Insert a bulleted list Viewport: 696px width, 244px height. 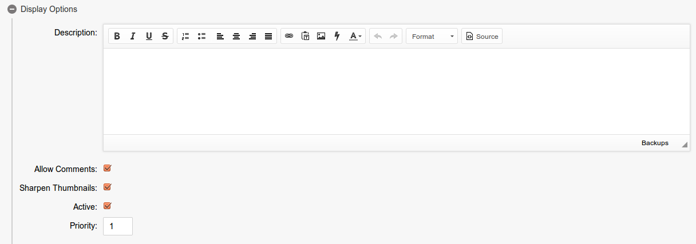(201, 37)
